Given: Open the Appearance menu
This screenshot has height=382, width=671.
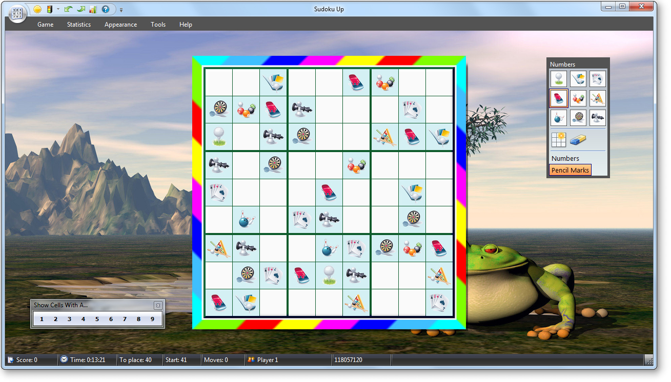Looking at the screenshot, I should (120, 24).
